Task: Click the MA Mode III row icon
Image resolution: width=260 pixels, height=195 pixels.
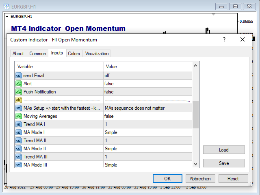Action: 19,165
